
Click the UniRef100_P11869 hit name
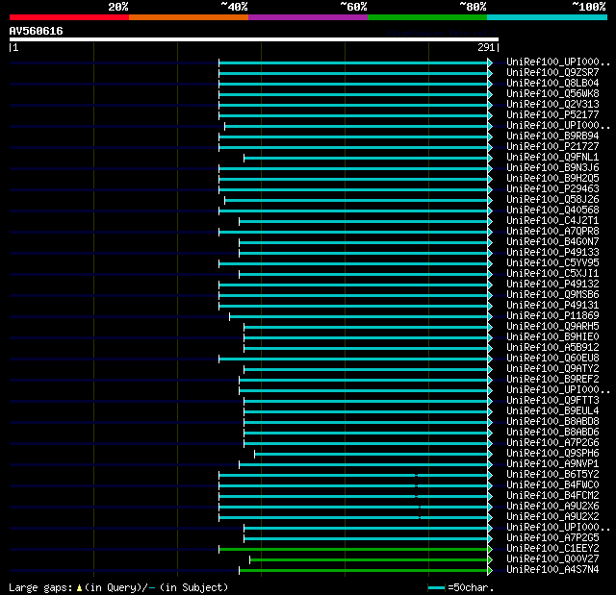coord(552,316)
